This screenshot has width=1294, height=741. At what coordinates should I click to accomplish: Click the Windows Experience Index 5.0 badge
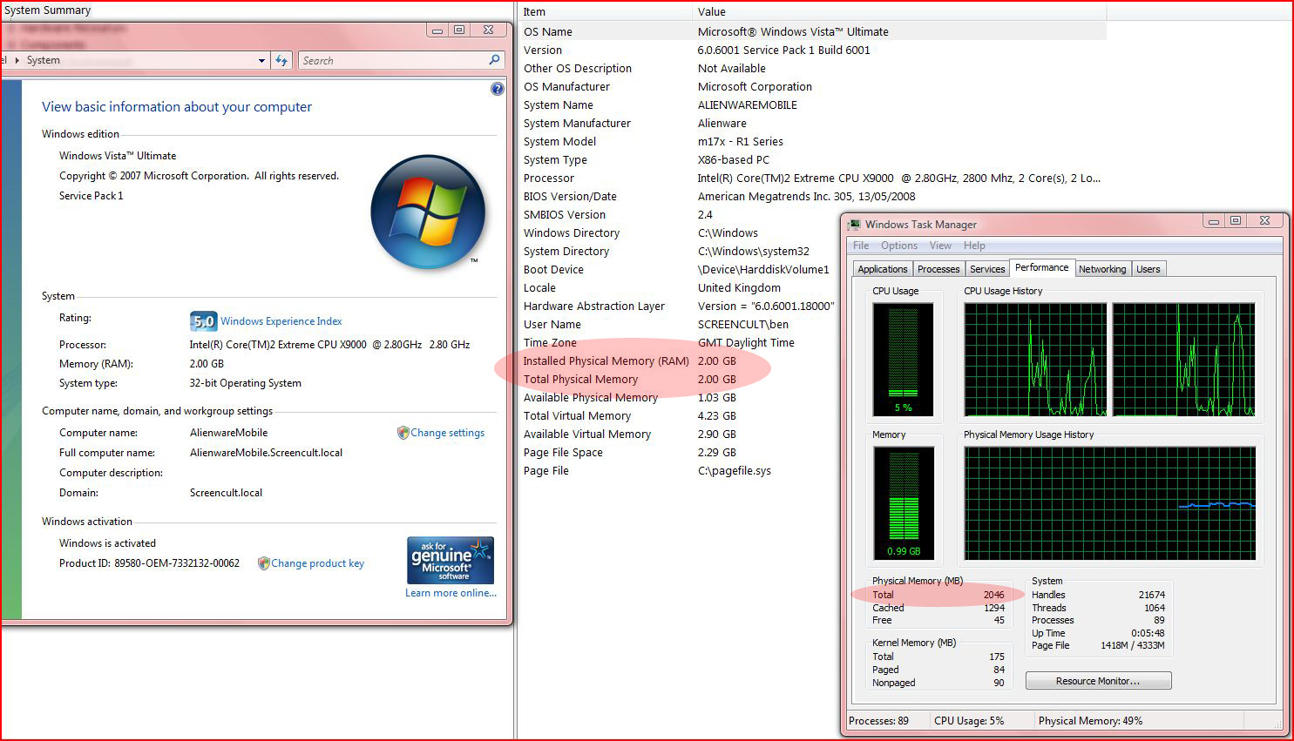pos(203,321)
